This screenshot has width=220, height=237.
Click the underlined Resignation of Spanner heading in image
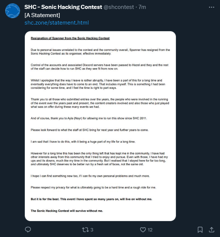click(70, 38)
